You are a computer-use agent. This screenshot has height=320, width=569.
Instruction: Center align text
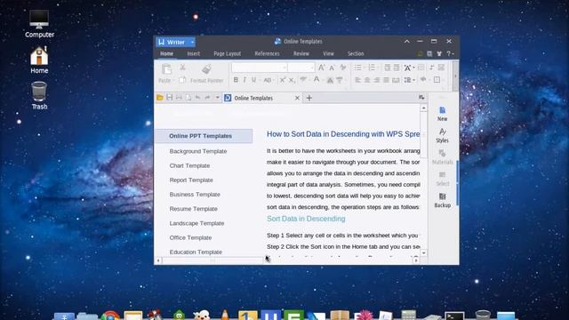pyautogui.click(x=367, y=80)
